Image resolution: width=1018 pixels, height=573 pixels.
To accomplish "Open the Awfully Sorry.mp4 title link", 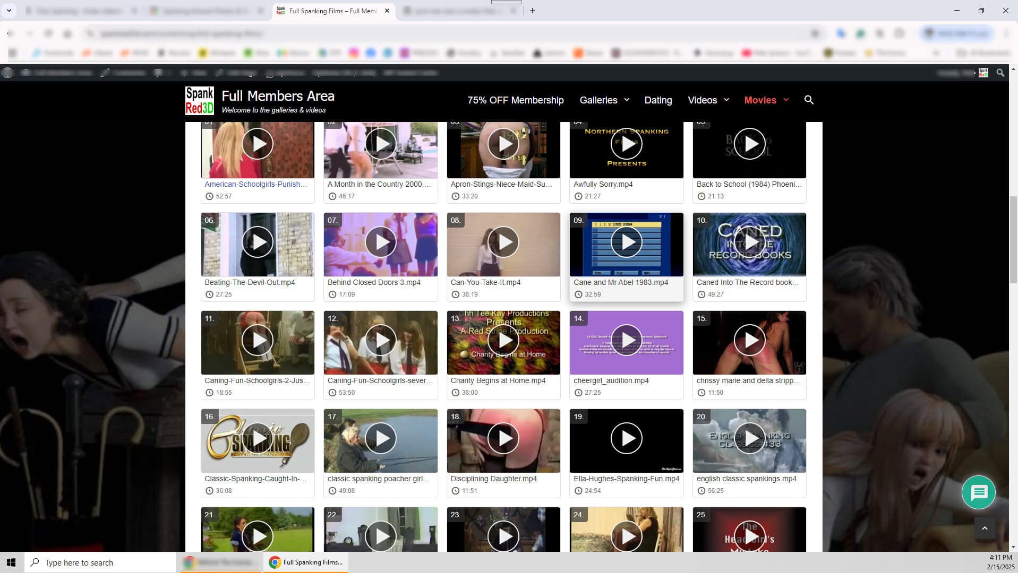I will click(x=603, y=184).
